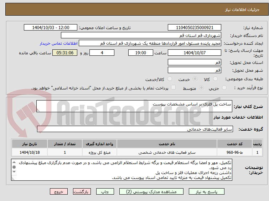
Task: Click scroll down arrow in buyer notes
Action: [x=14, y=172]
